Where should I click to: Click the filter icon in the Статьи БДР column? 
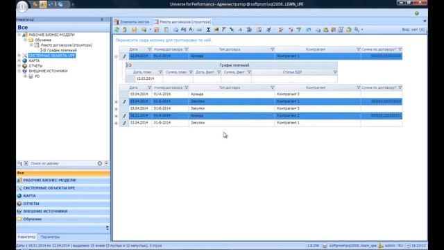pos(335,72)
